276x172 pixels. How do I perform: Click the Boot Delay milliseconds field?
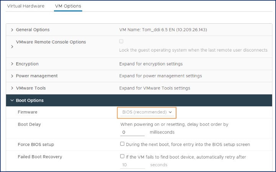(132, 132)
